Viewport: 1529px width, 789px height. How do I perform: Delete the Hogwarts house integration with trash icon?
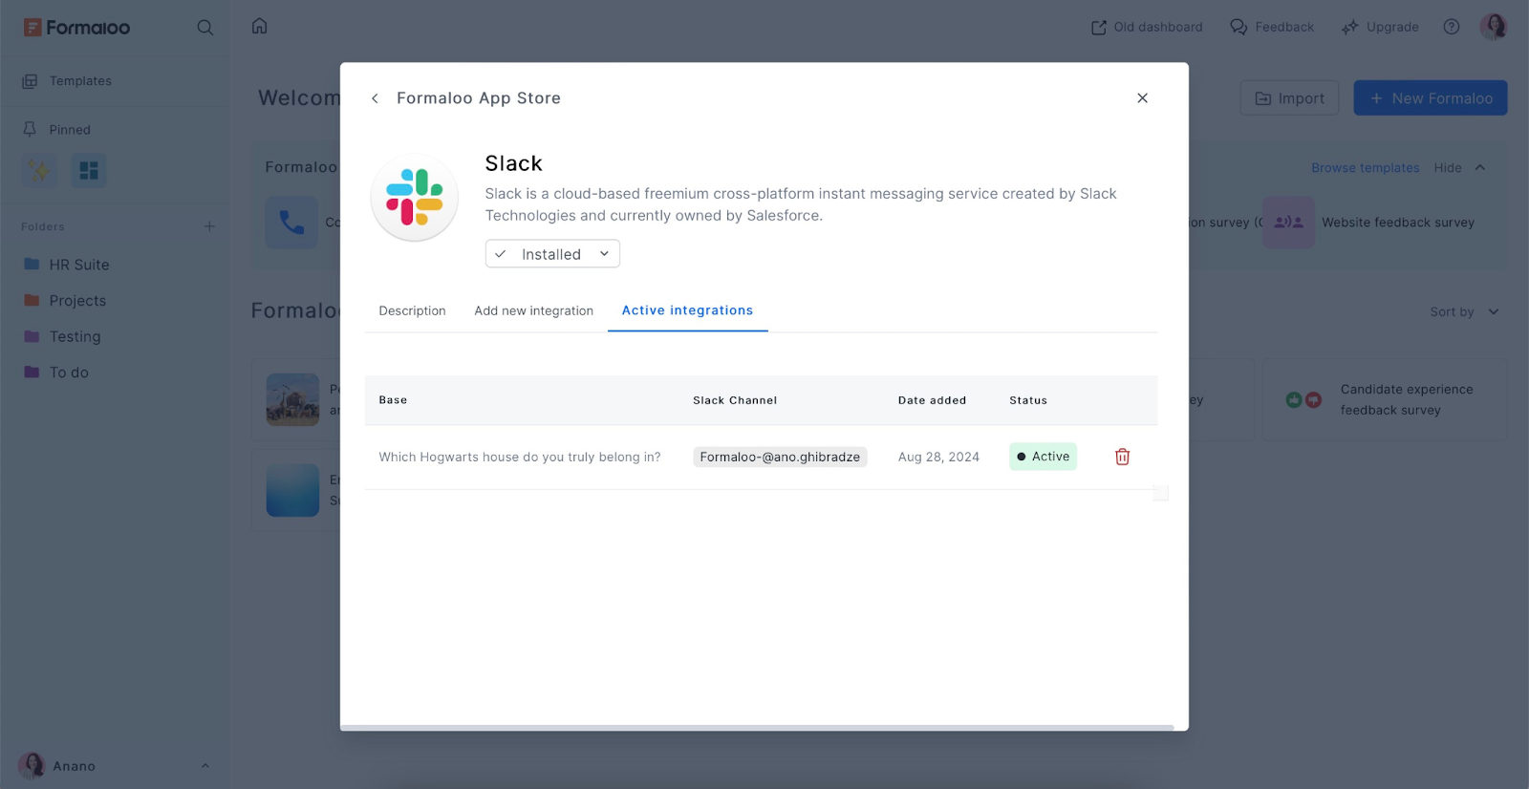1123,457
